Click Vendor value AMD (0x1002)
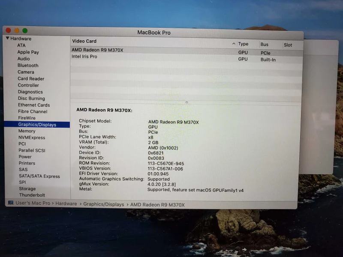The height and width of the screenshot is (257, 343). [x=163, y=148]
